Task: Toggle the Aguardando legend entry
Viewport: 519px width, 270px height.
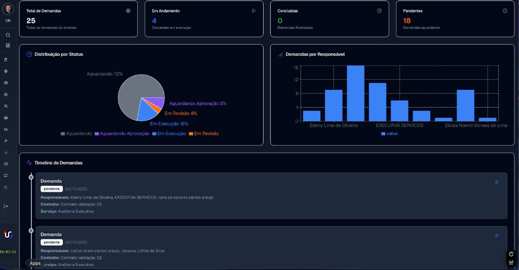Action: tap(76, 133)
